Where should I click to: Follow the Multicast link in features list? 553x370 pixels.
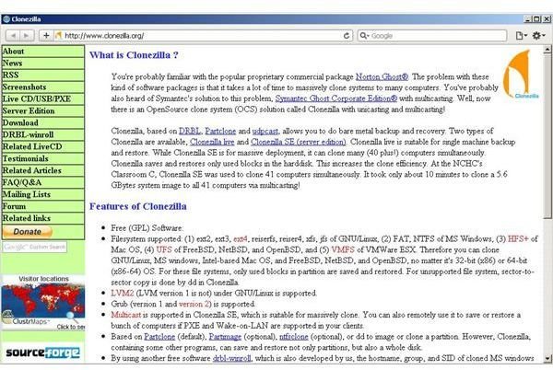click(126, 315)
